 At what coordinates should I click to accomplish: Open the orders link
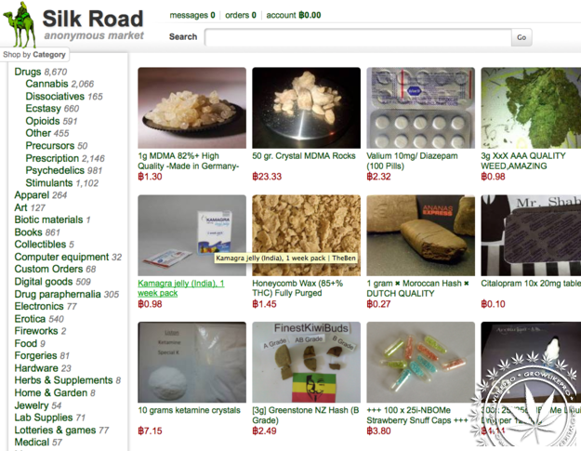[241, 15]
